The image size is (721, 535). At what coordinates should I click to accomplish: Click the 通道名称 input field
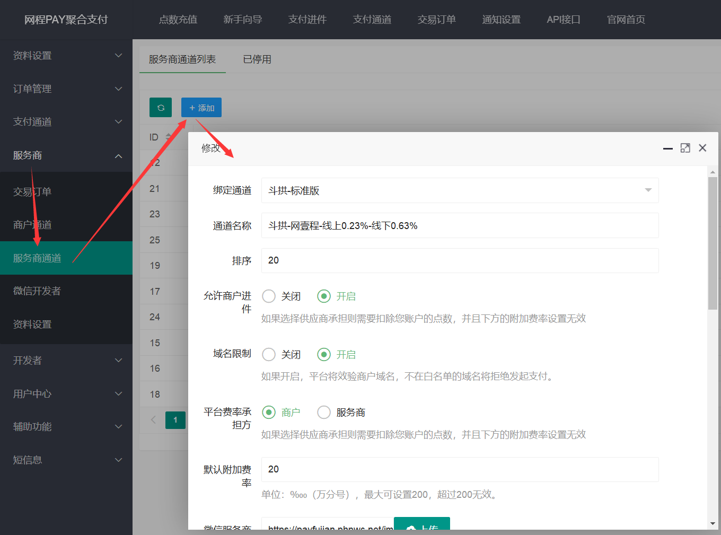460,226
